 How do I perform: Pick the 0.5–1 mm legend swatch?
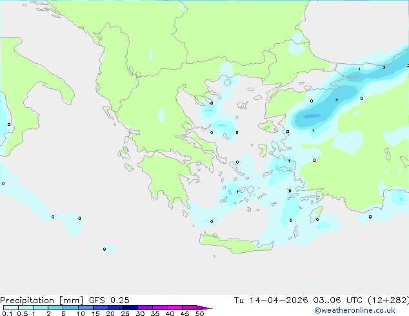point(26,308)
